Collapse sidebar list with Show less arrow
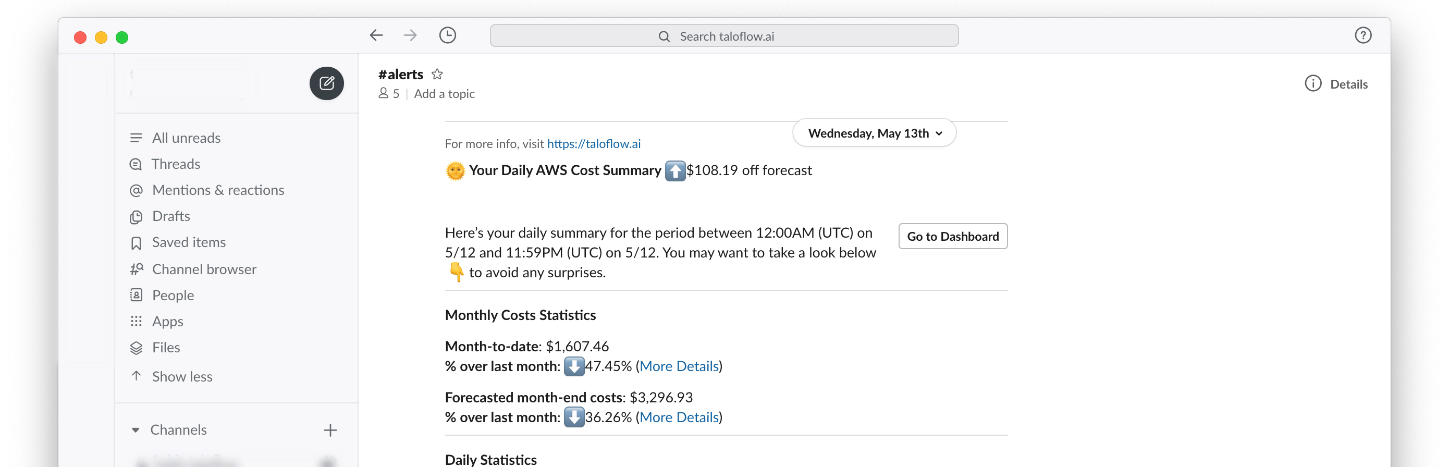 pyautogui.click(x=136, y=375)
